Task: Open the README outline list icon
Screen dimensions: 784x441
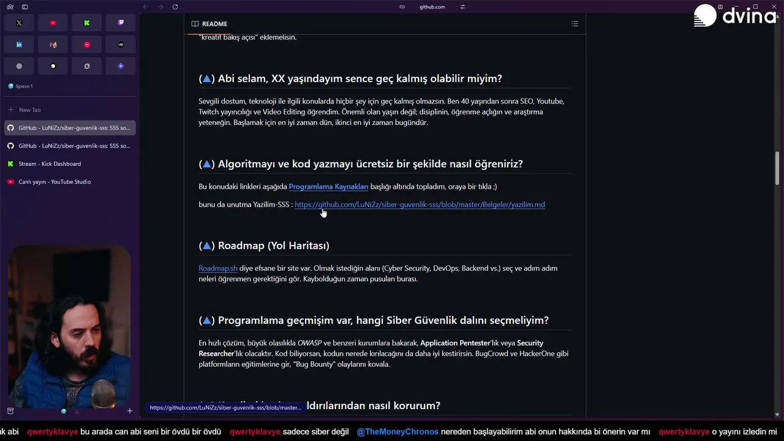Action: tap(575, 24)
